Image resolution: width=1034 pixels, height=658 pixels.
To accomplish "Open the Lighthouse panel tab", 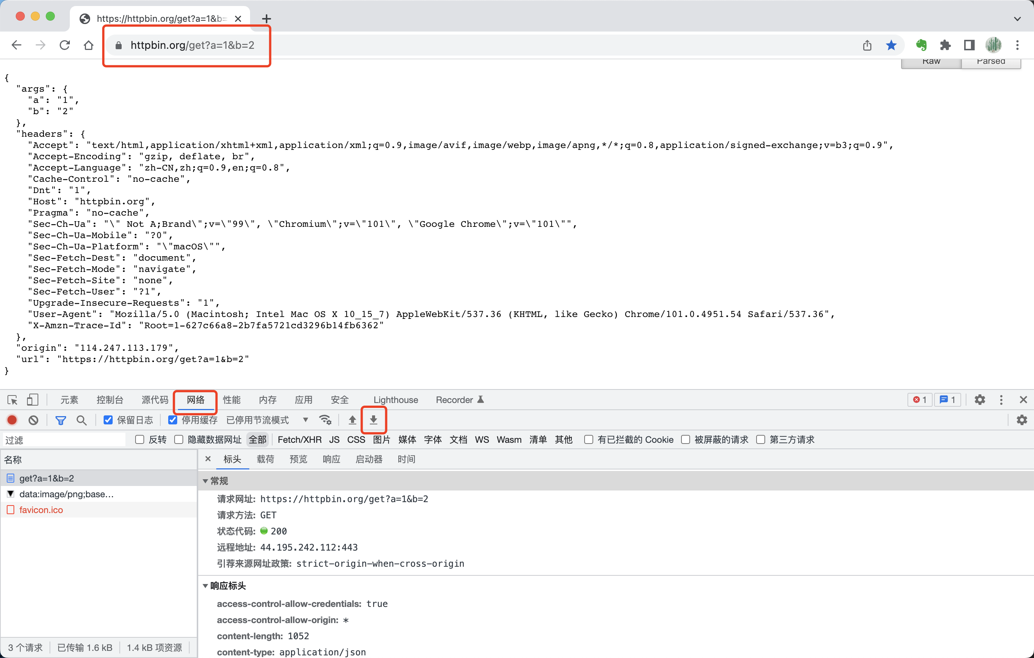I will [x=395, y=400].
